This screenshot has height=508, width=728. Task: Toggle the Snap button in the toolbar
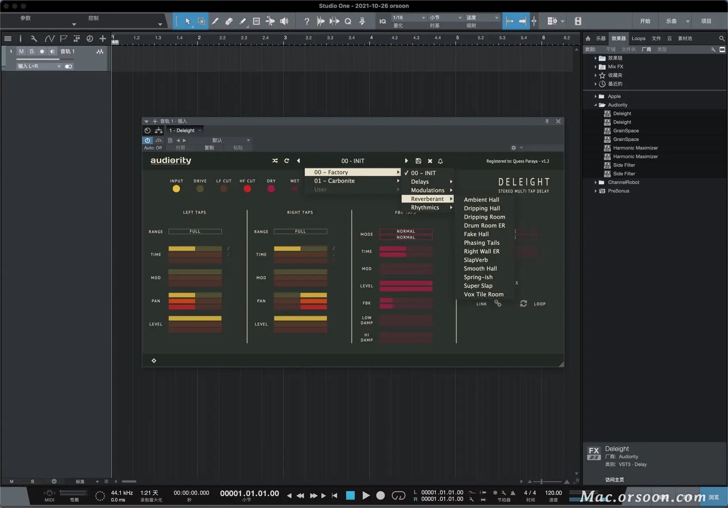click(510, 21)
